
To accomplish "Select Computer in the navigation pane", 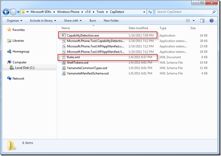I will 20,62.
